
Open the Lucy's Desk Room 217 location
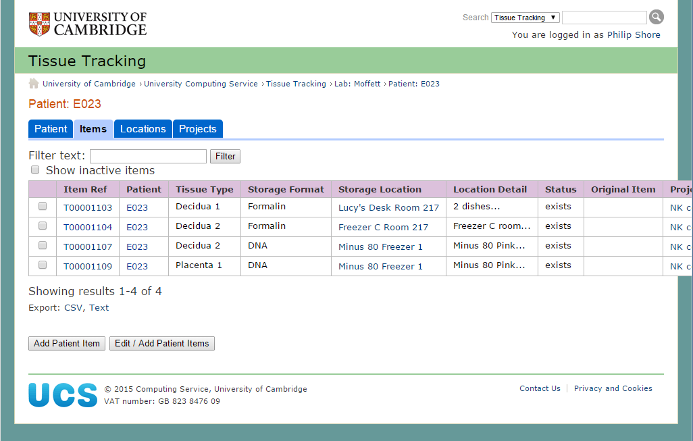click(389, 208)
